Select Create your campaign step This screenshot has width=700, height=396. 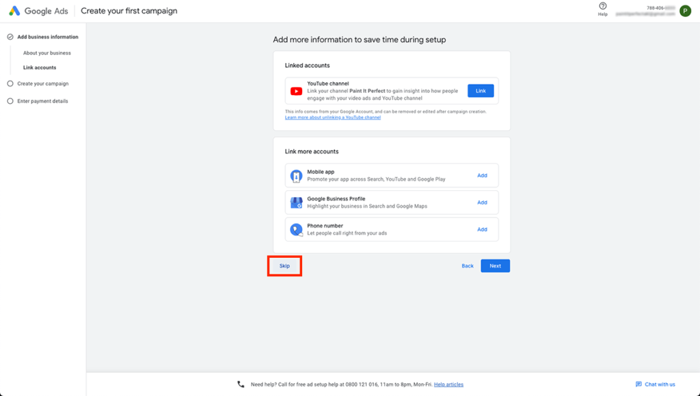[42, 83]
